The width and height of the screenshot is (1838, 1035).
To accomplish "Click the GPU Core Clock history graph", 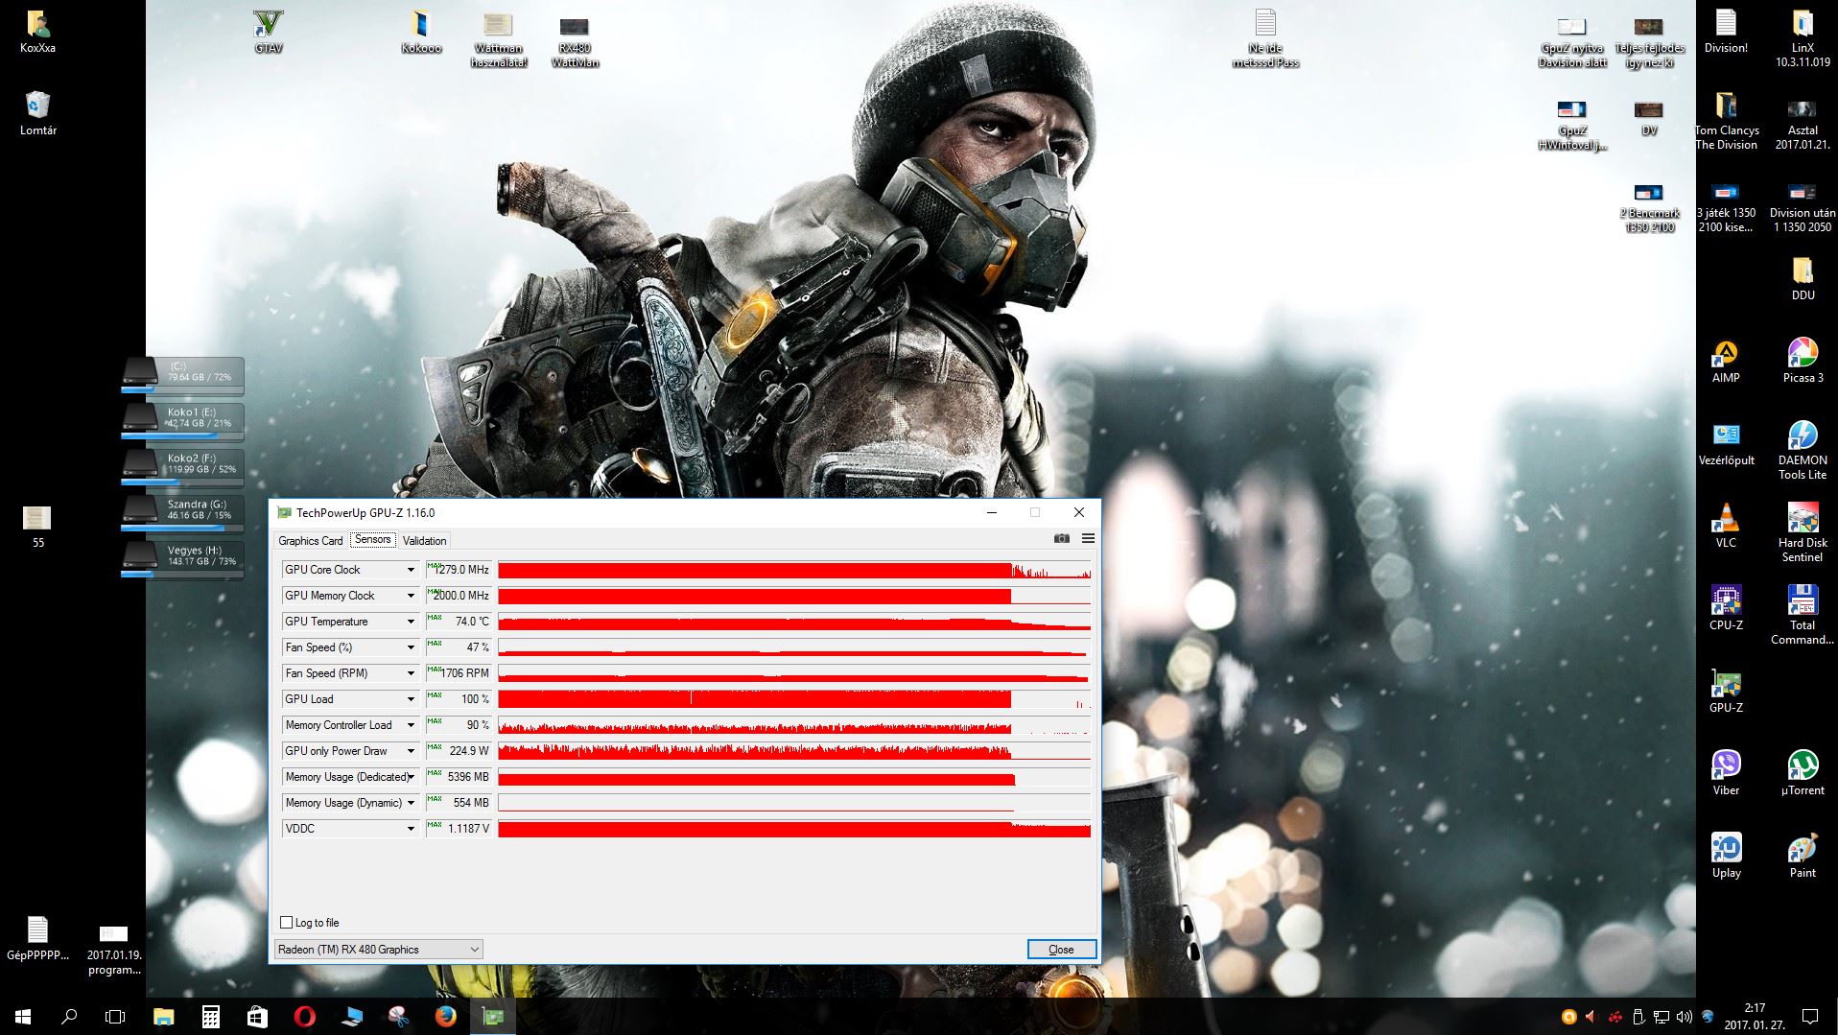I will (x=794, y=570).
